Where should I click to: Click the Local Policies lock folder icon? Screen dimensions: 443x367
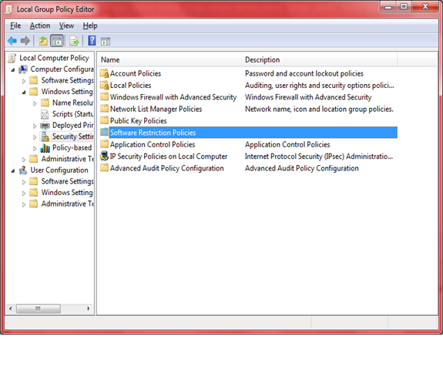[x=104, y=86]
